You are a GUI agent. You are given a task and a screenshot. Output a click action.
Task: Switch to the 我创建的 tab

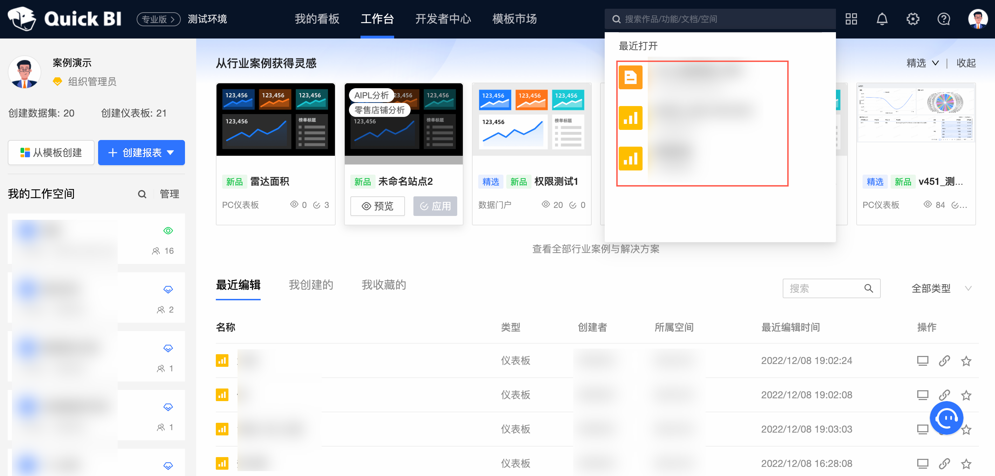tap(311, 285)
